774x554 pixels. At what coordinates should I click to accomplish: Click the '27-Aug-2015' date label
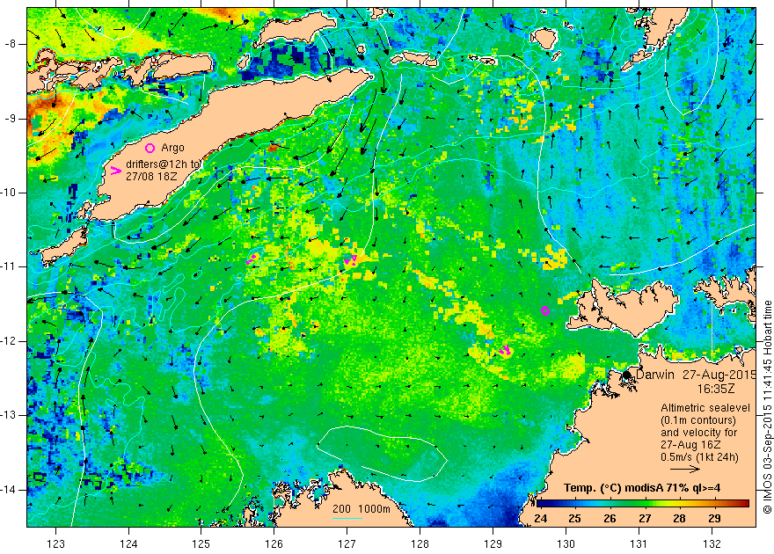tap(719, 375)
